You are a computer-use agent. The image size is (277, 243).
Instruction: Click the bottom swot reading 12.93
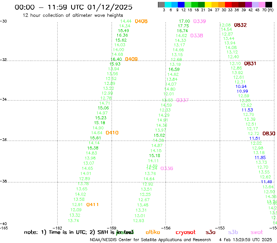point(138,221)
